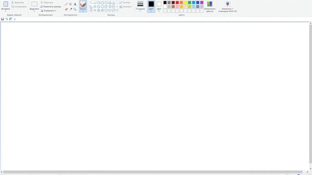Choose the Cloud callout shape
312x175 pixels.
(x=114, y=10)
